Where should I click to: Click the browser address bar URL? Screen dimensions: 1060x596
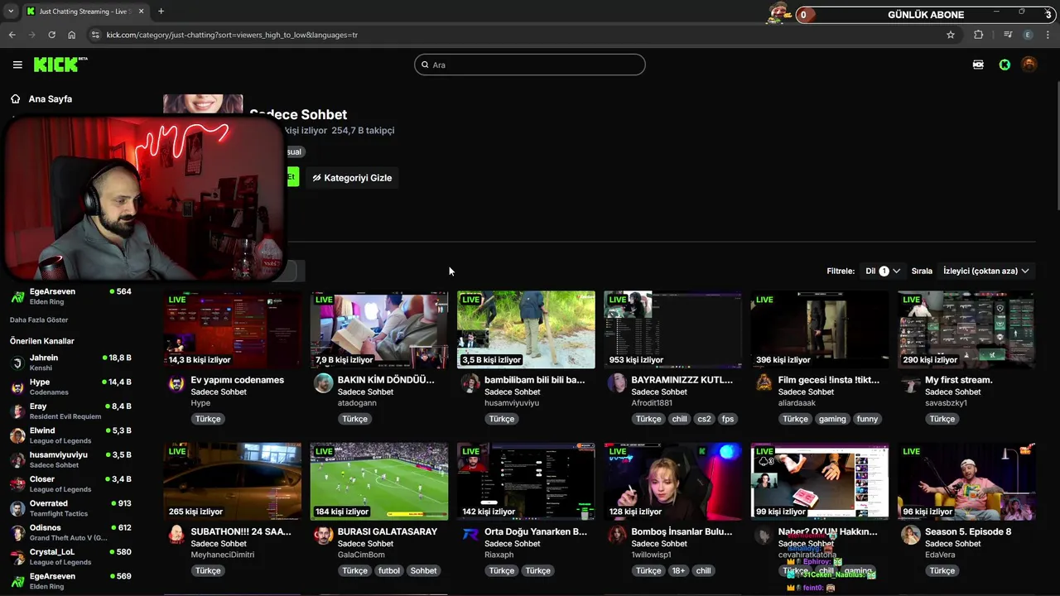pyautogui.click(x=232, y=35)
